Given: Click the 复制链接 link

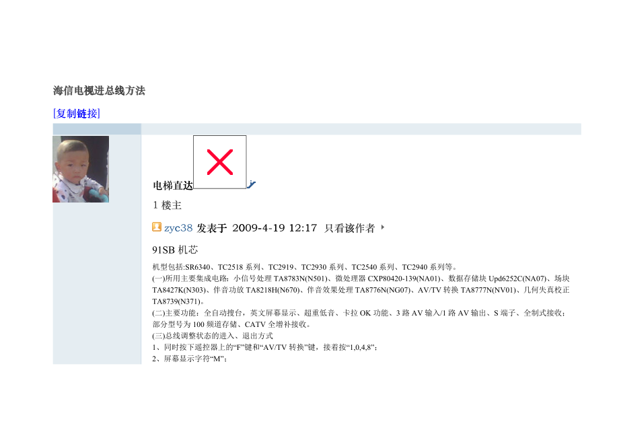Looking at the screenshot, I should coord(77,114).
